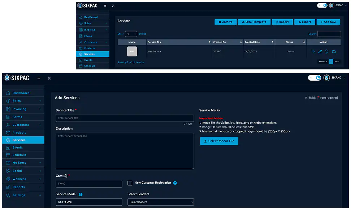Toggle the New Customer Registration checkbox
The width and height of the screenshot is (351, 210).
point(130,183)
